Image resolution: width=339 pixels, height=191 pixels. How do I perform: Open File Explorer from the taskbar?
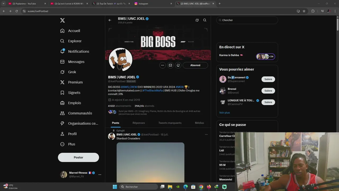click(x=170, y=187)
